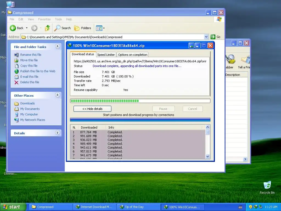This screenshot has width=281, height=211.
Task: Click the green download progress bar
Action: (140, 101)
